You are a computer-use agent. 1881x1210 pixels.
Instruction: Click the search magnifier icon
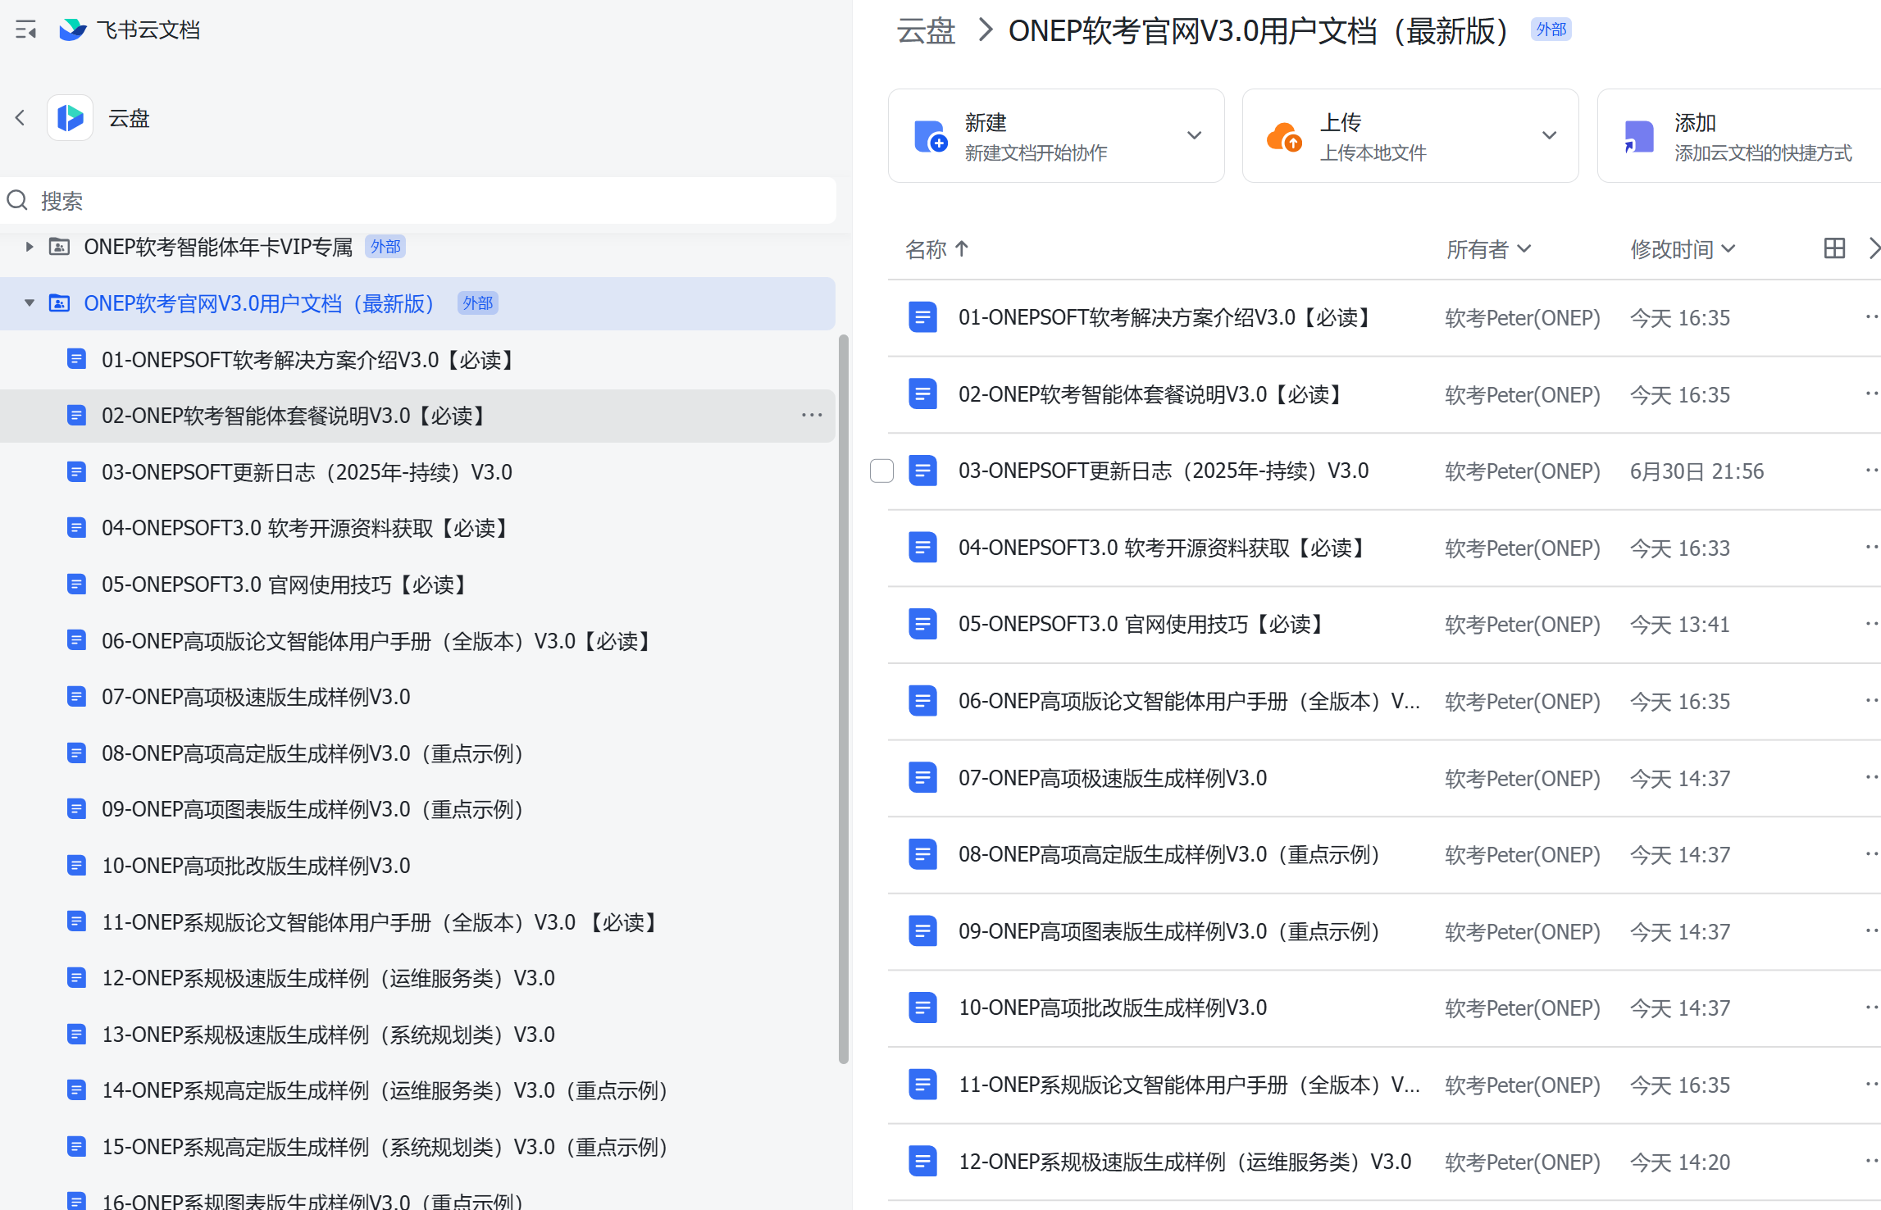[x=17, y=200]
